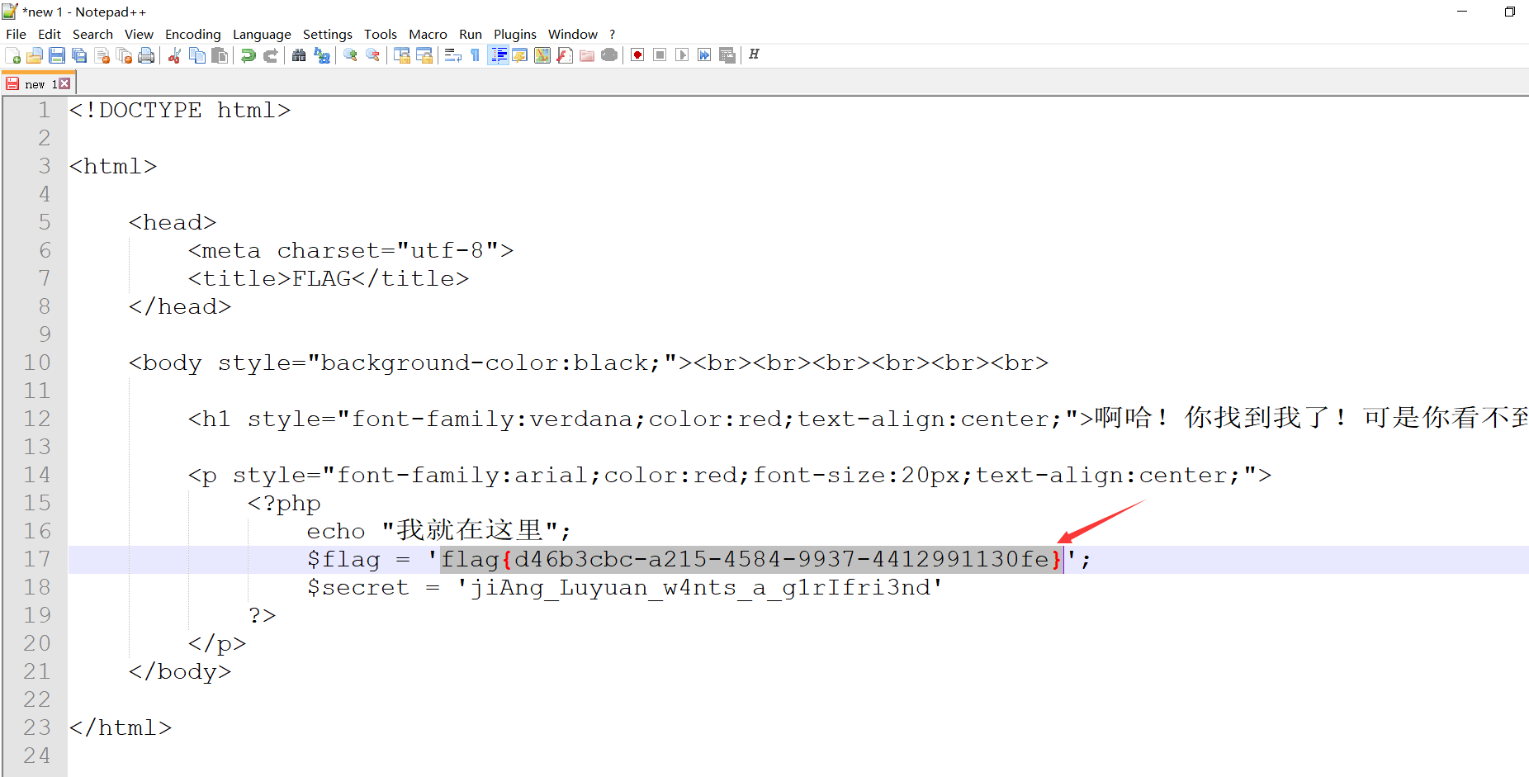Open the Window menu

point(573,34)
